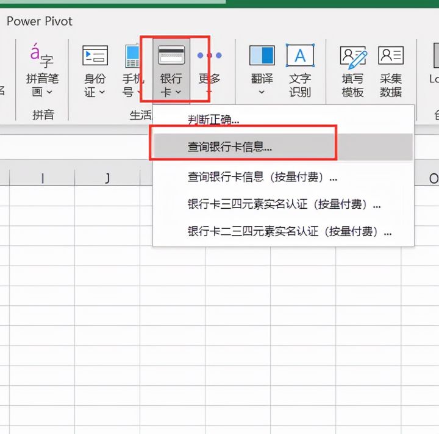Select menu item 查询银行卡信息...
This screenshot has height=434, width=439.
(283, 147)
